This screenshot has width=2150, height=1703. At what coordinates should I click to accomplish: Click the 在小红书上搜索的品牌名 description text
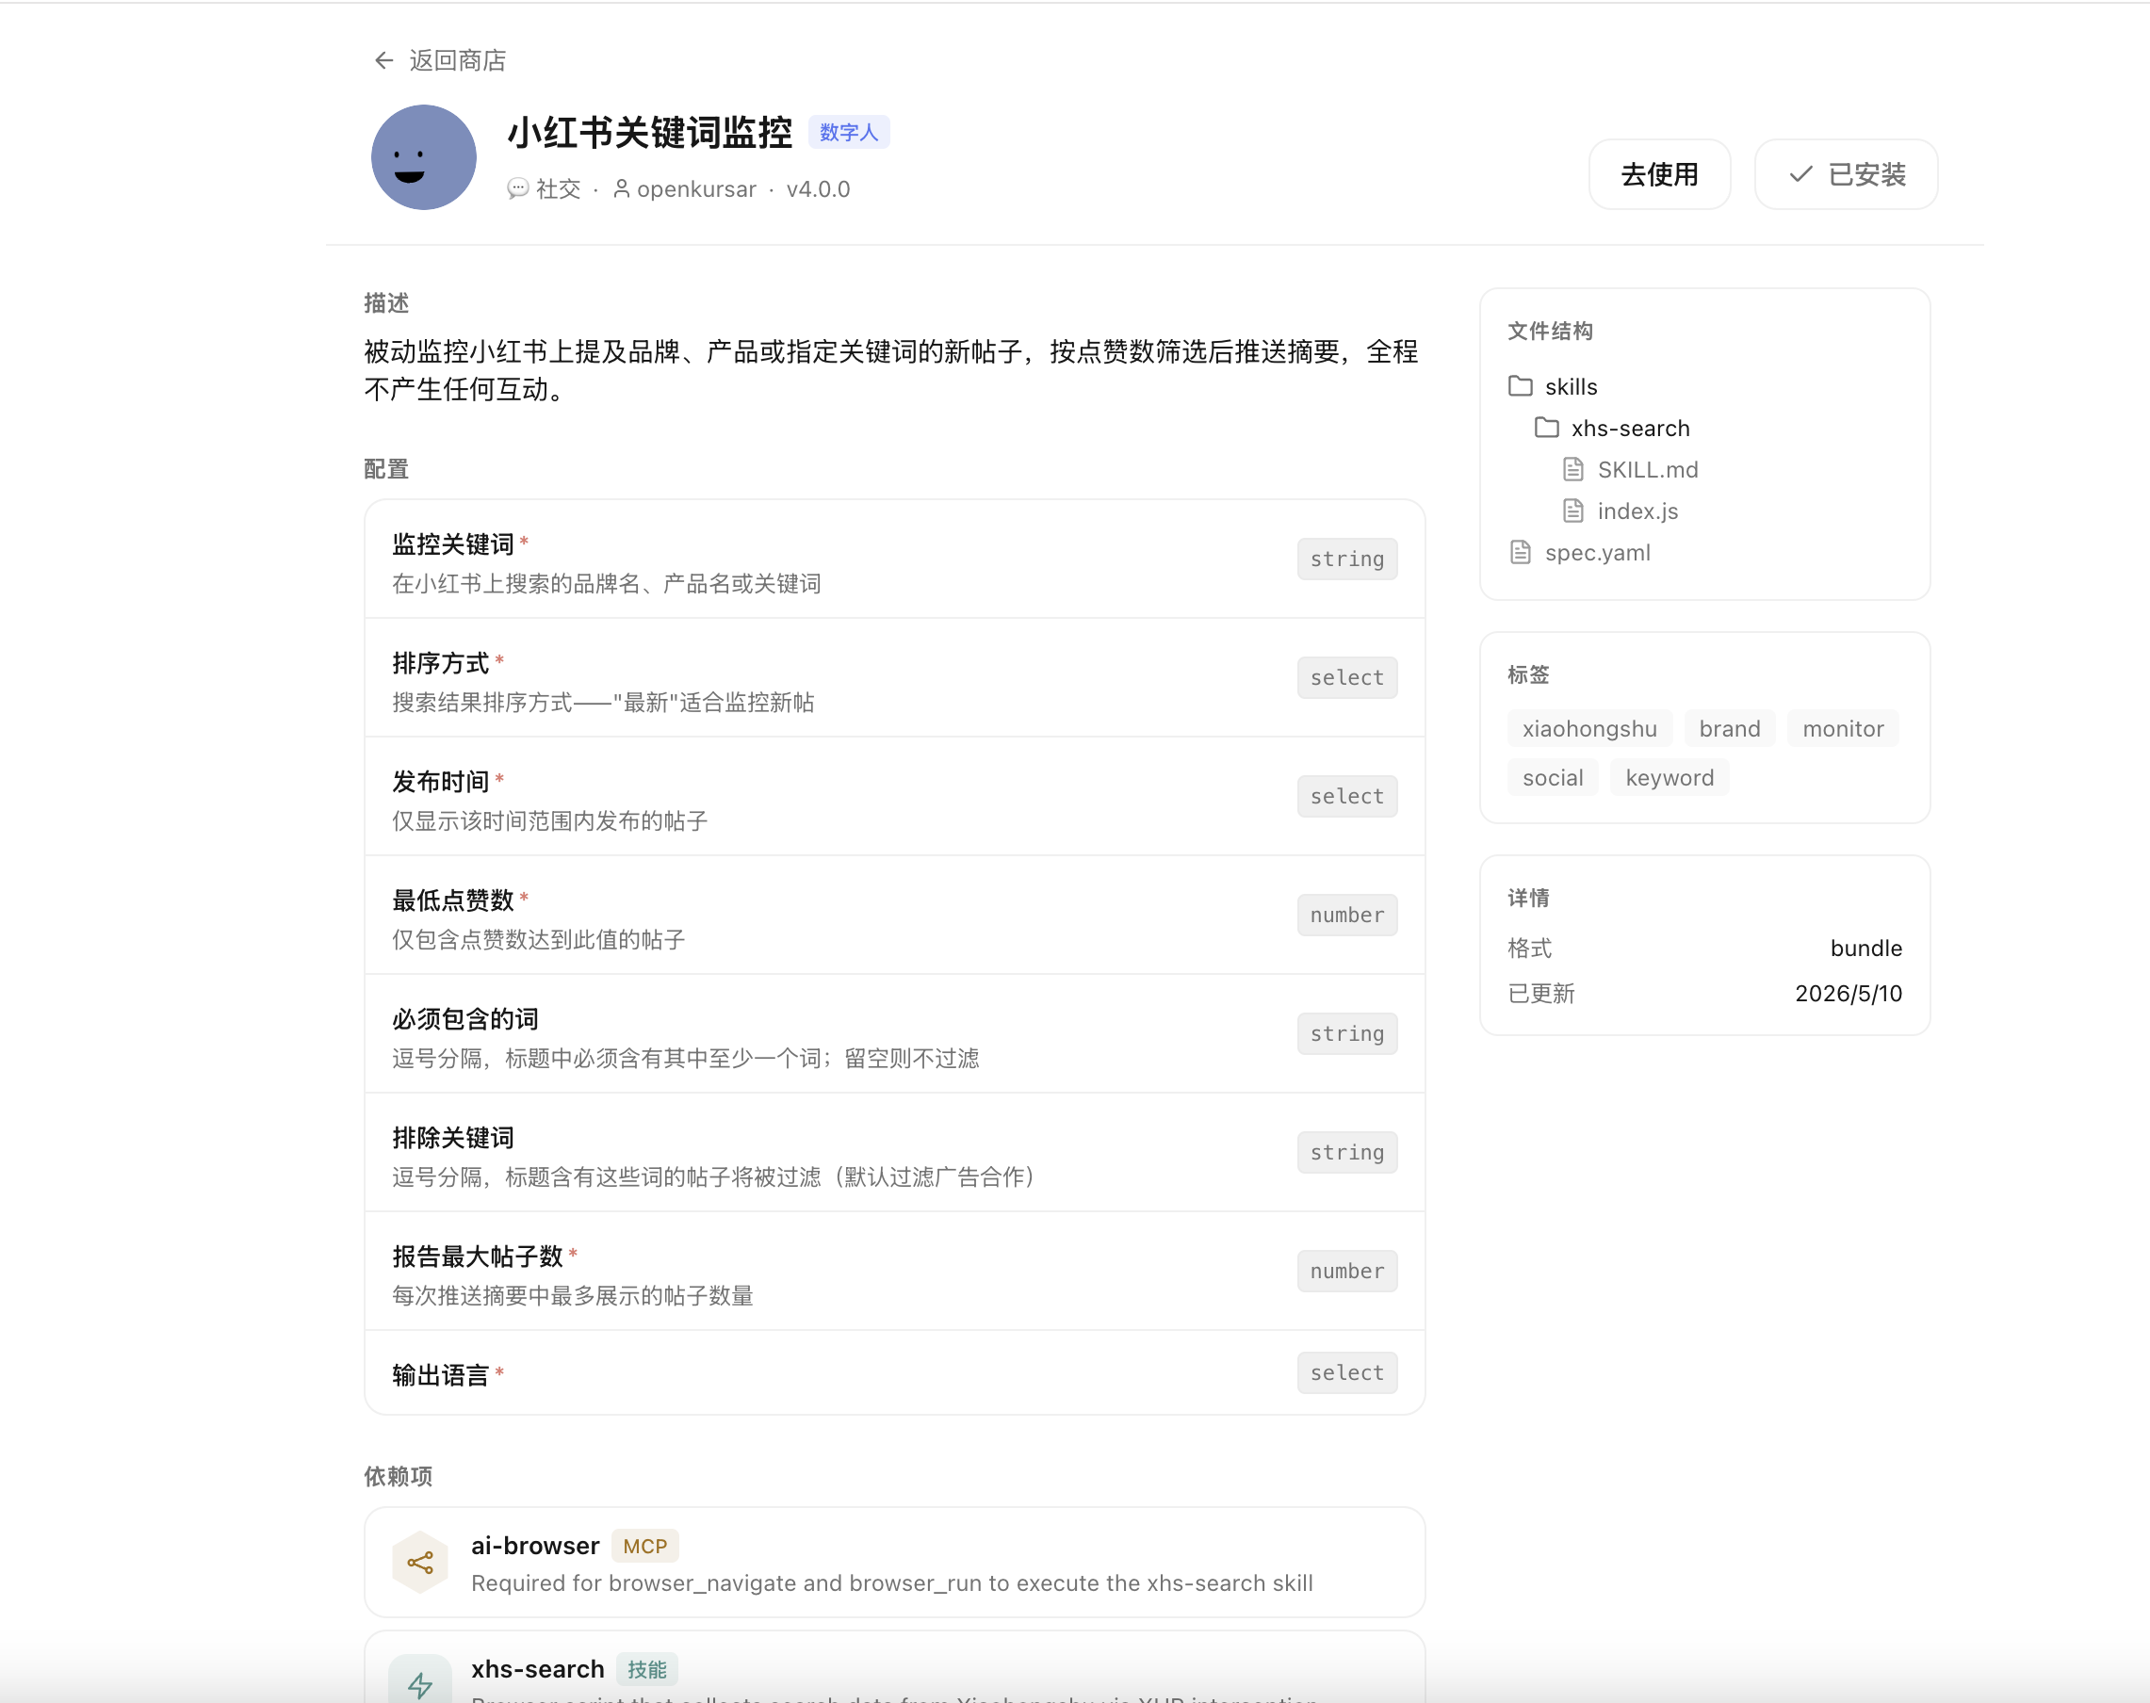[607, 583]
